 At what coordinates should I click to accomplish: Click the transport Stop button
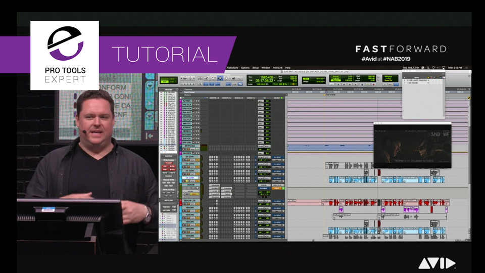click(362, 84)
